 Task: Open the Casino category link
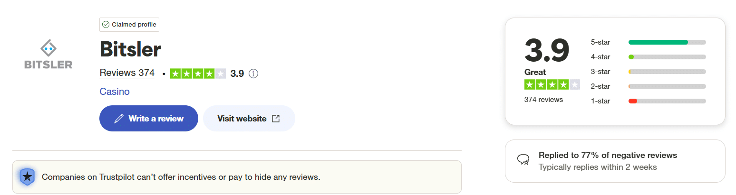point(115,92)
